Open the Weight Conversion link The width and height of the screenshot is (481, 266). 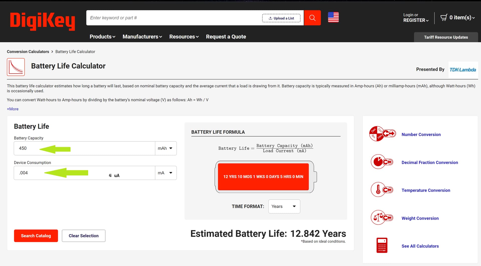pos(420,218)
